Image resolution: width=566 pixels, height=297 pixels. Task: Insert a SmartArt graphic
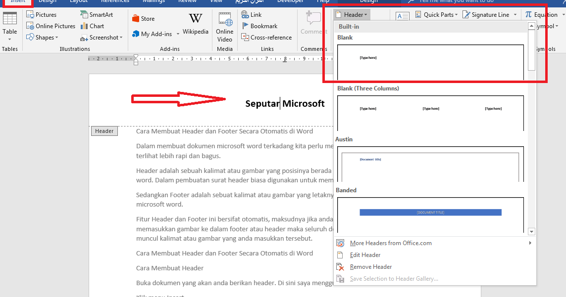coord(97,15)
